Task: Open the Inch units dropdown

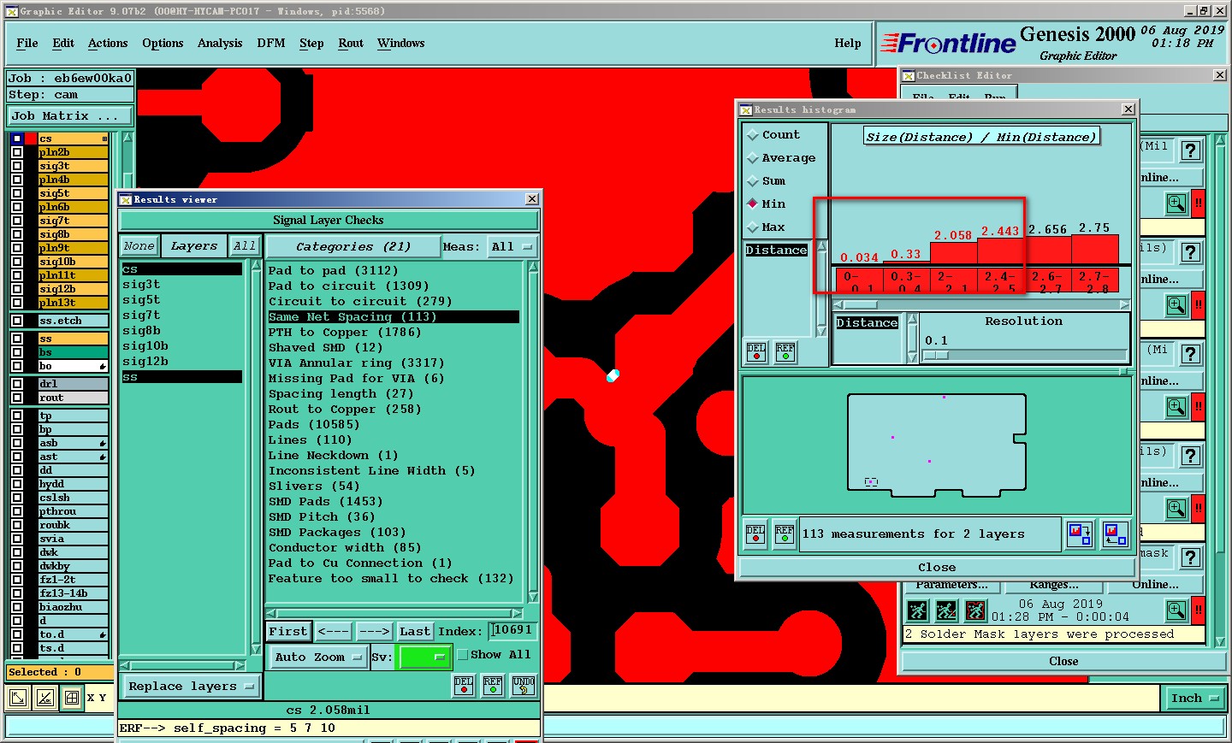Action: click(x=1195, y=699)
